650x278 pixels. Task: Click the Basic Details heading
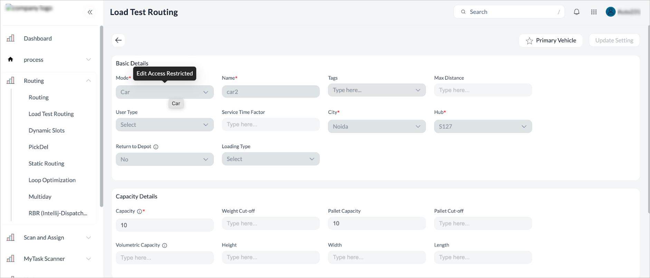(x=132, y=63)
